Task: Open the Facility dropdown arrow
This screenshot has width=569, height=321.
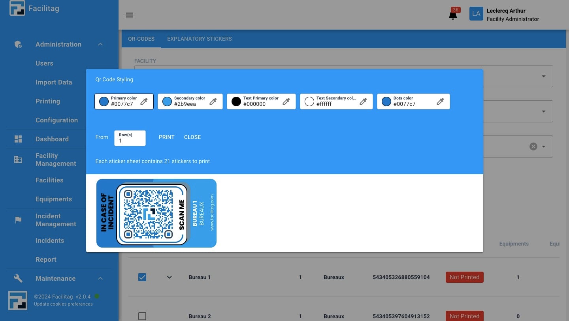Action: pos(544,76)
